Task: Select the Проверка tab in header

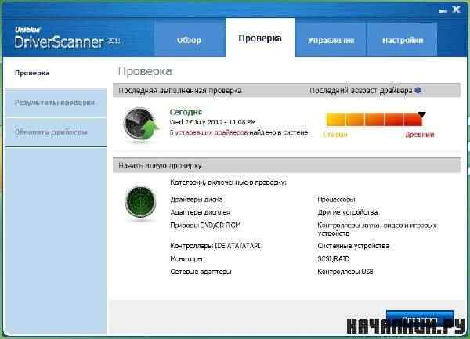Action: pos(260,38)
